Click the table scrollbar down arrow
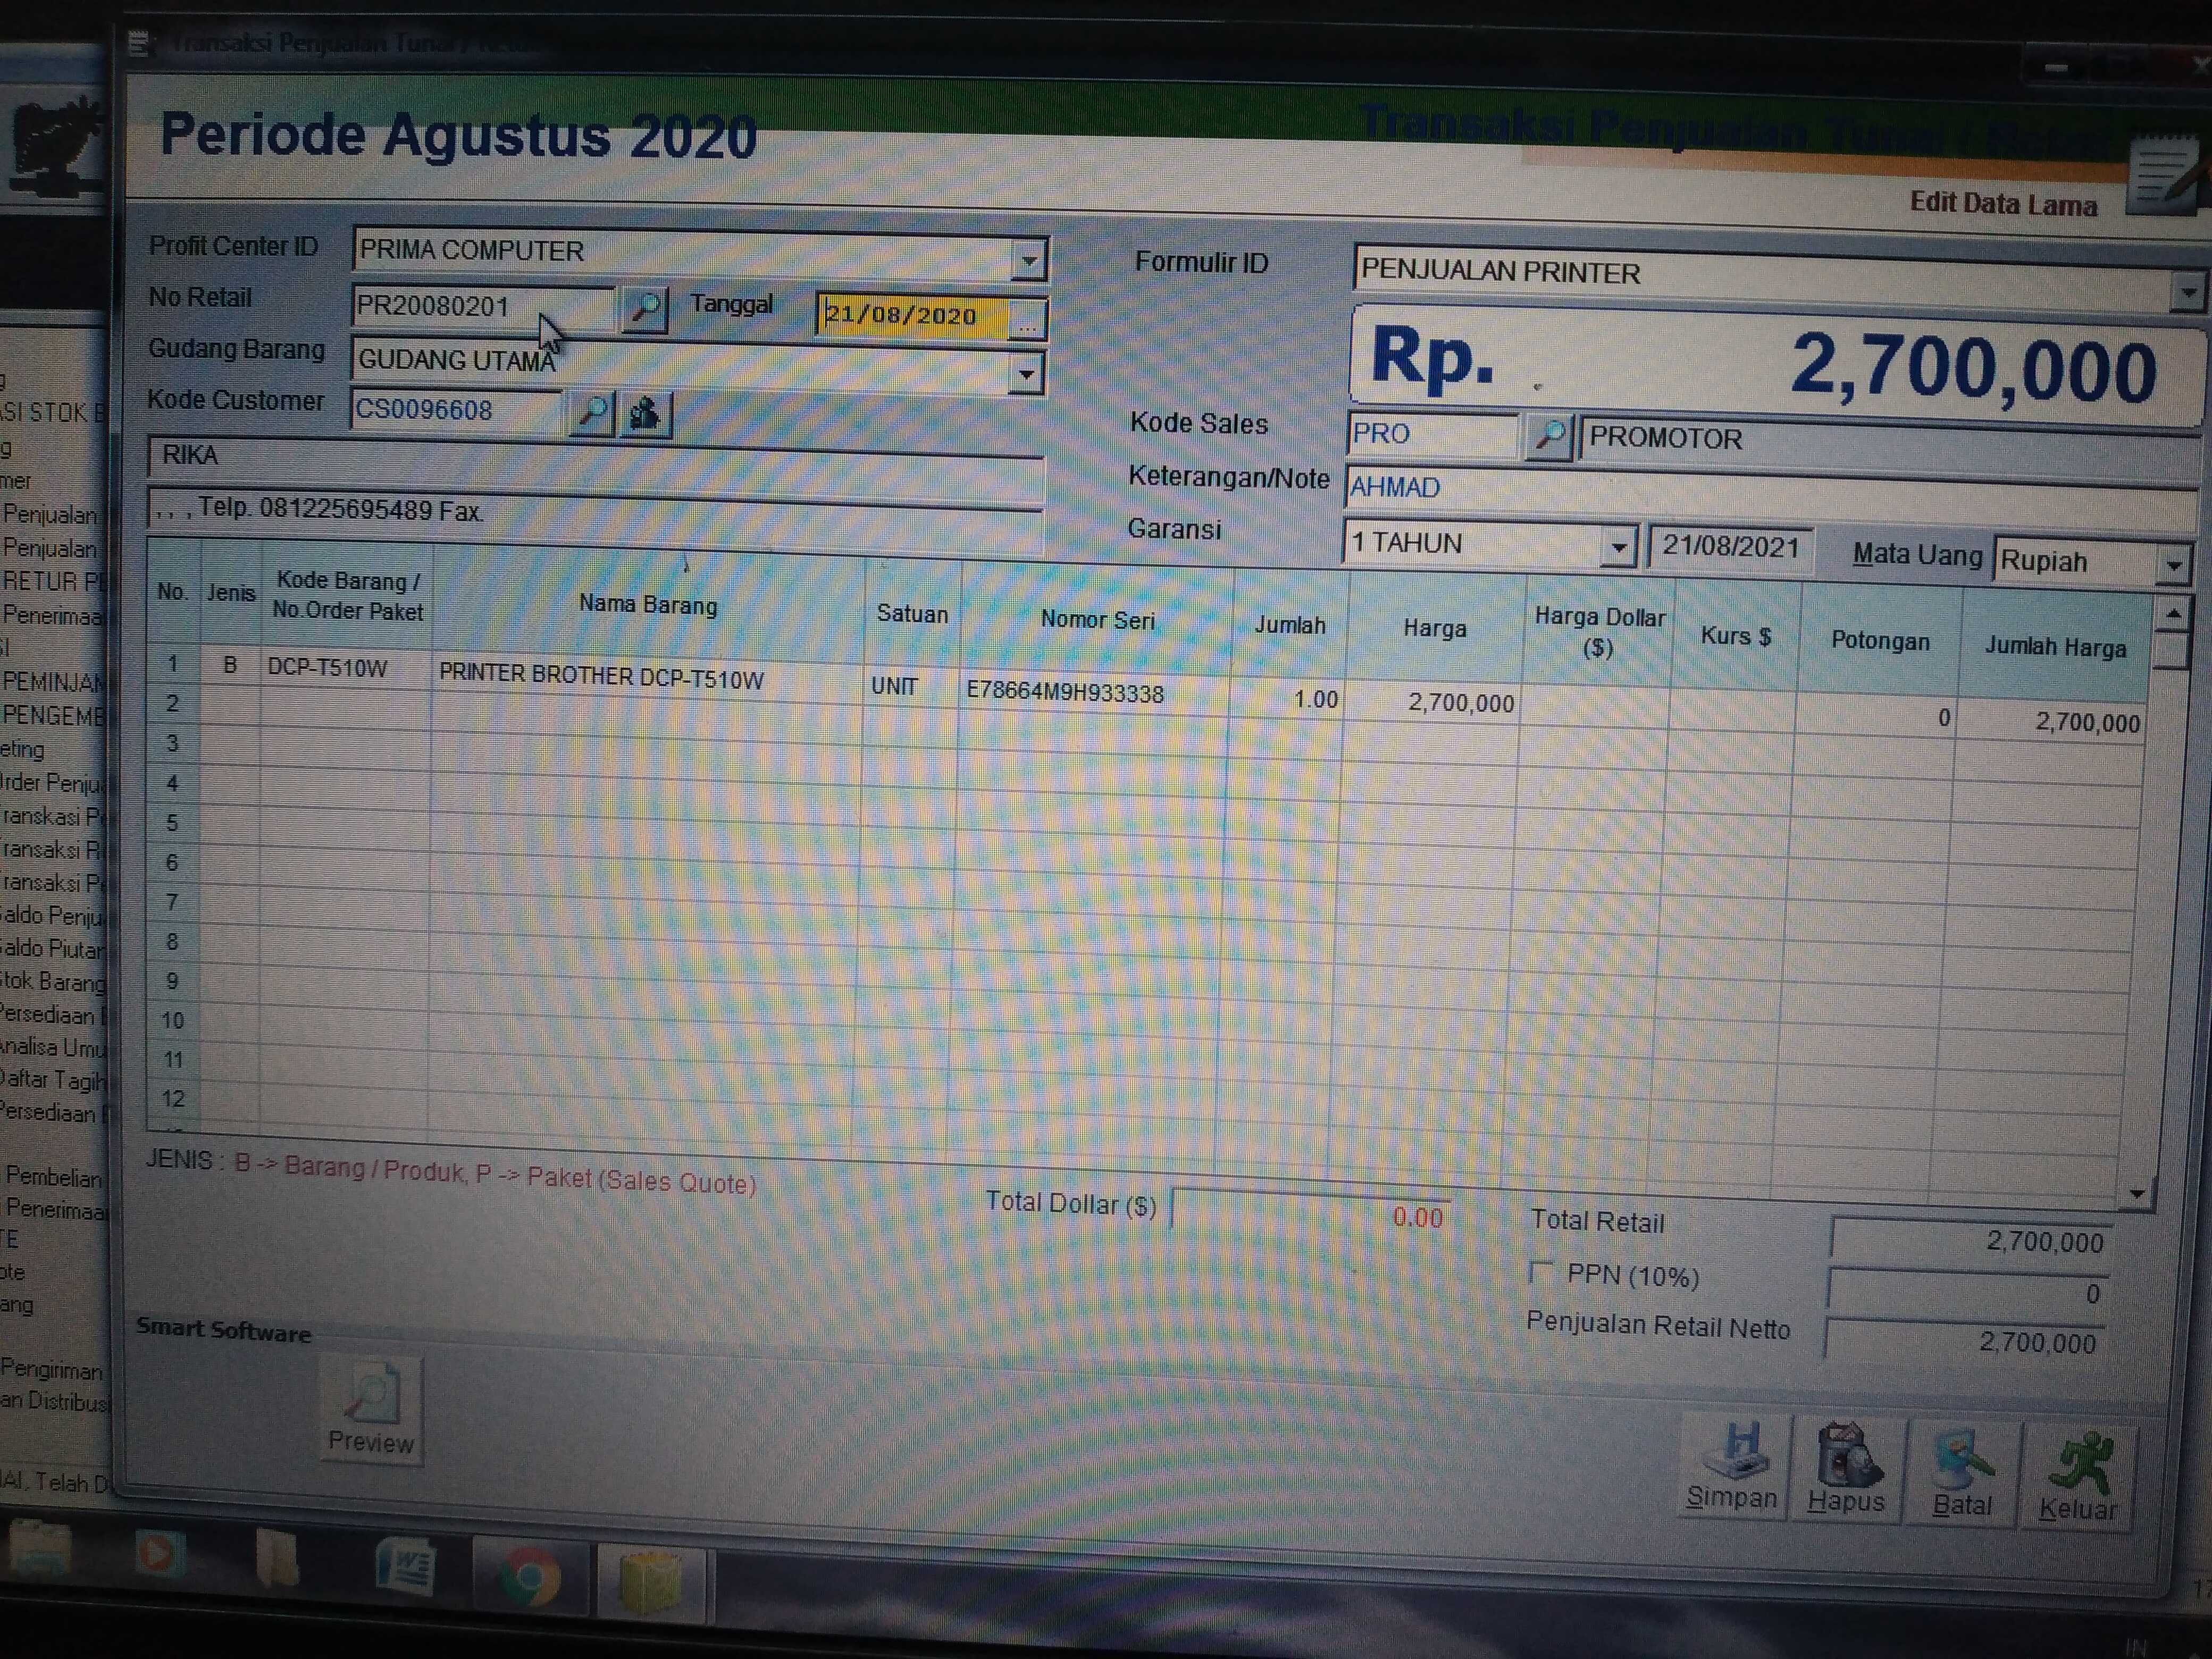This screenshot has width=2212, height=1659. (x=2137, y=1193)
